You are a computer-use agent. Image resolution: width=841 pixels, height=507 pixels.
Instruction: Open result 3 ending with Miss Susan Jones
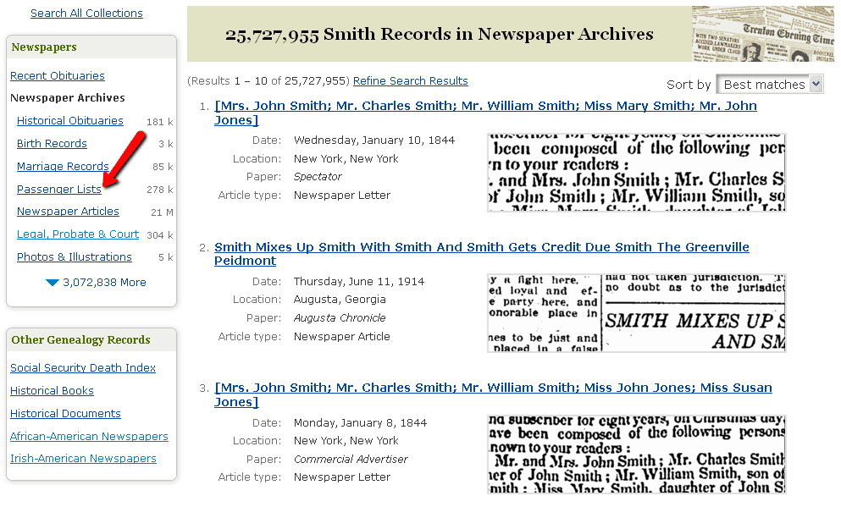493,394
